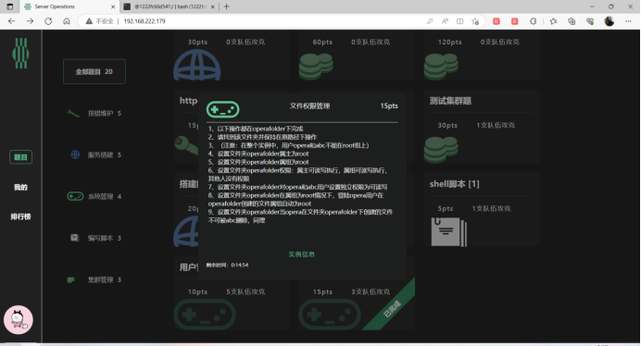The width and height of the screenshot is (641, 346).
Task: Show all challenges with 全部题目 20
Action: click(94, 71)
